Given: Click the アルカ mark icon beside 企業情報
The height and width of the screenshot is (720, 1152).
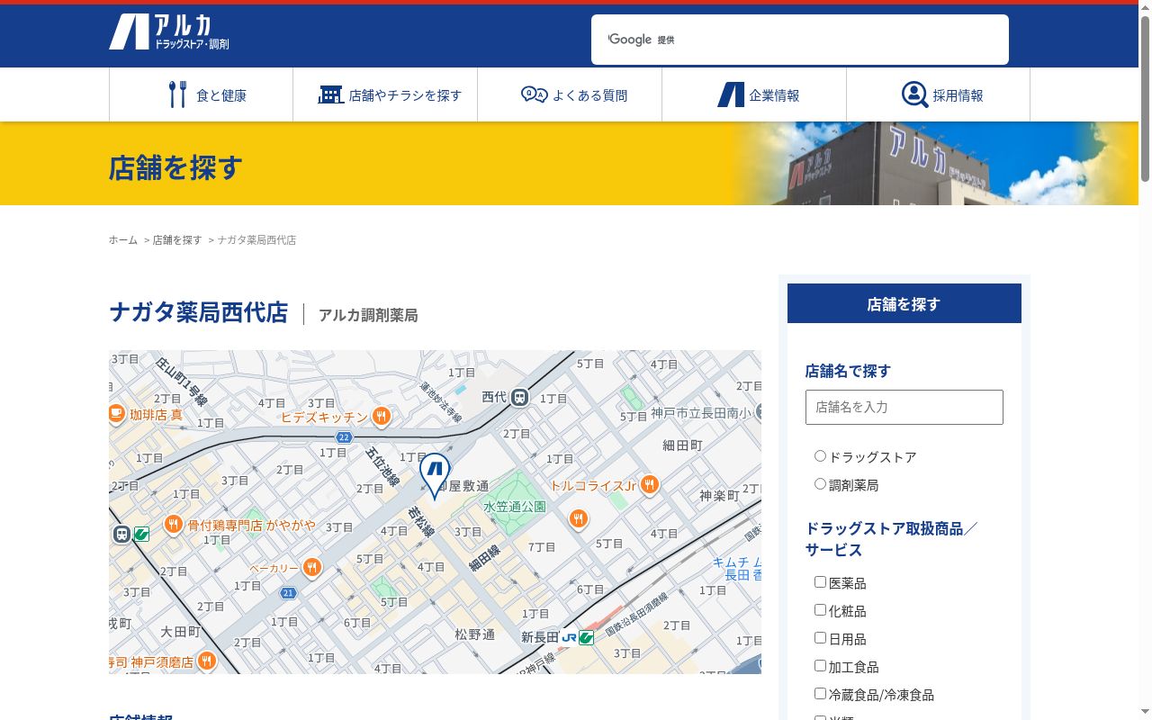Looking at the screenshot, I should pos(731,94).
